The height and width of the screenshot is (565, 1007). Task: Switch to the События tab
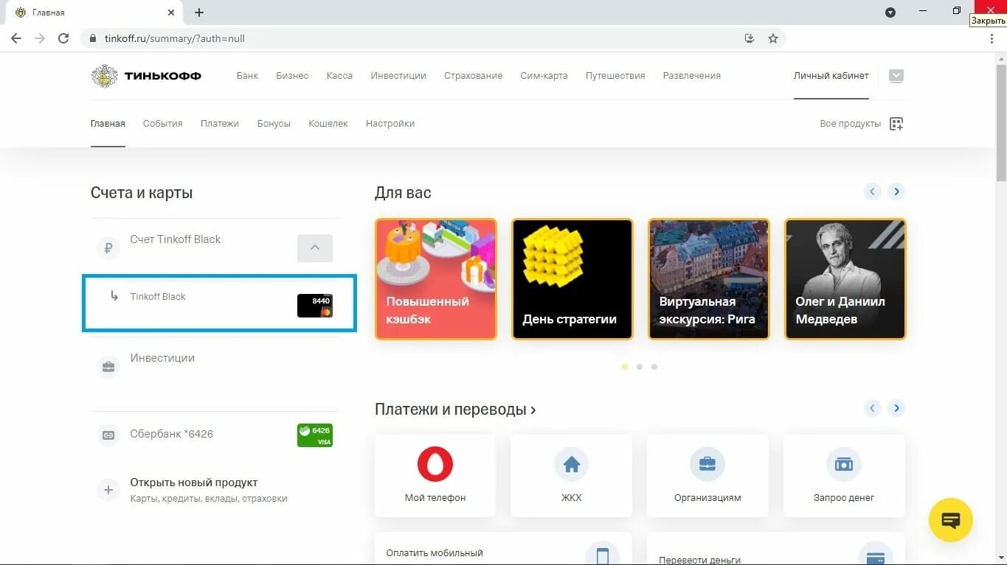click(162, 124)
